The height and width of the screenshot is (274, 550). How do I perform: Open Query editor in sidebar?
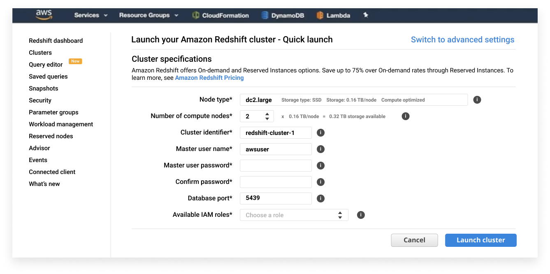46,65
